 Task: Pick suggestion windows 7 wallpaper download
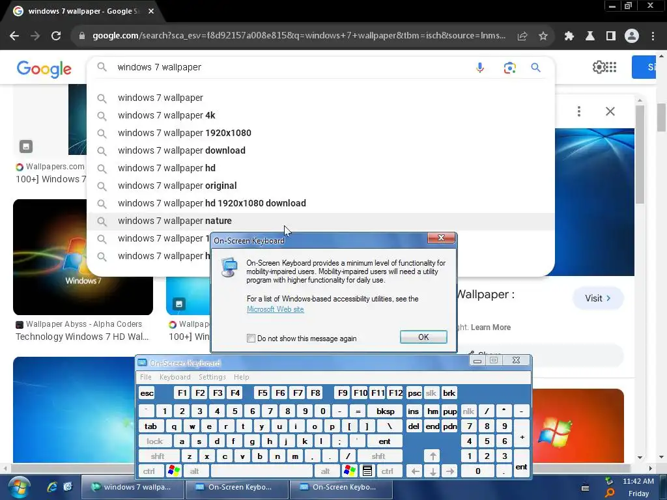(x=320, y=150)
